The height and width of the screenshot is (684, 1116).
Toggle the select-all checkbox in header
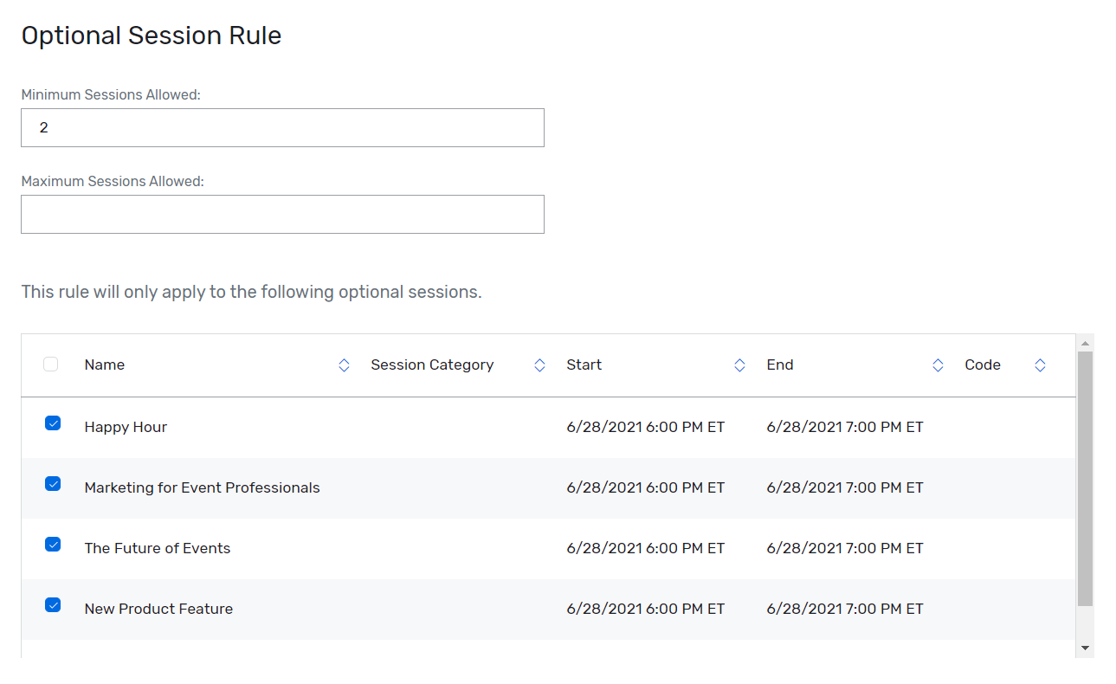coord(50,365)
